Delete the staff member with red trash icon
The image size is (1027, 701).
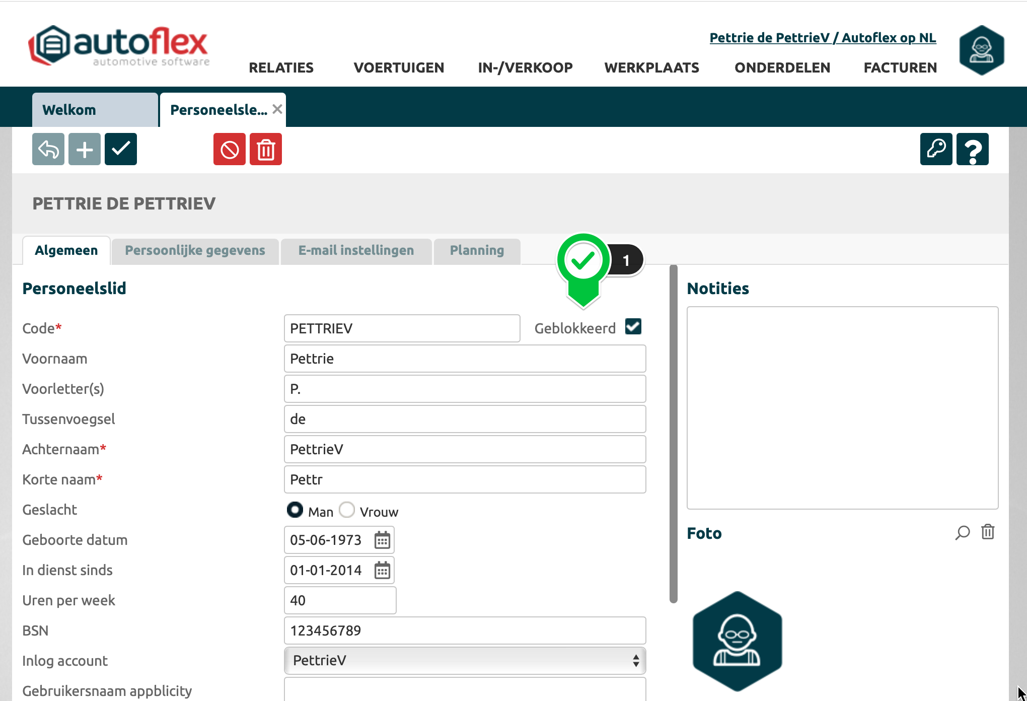(266, 149)
